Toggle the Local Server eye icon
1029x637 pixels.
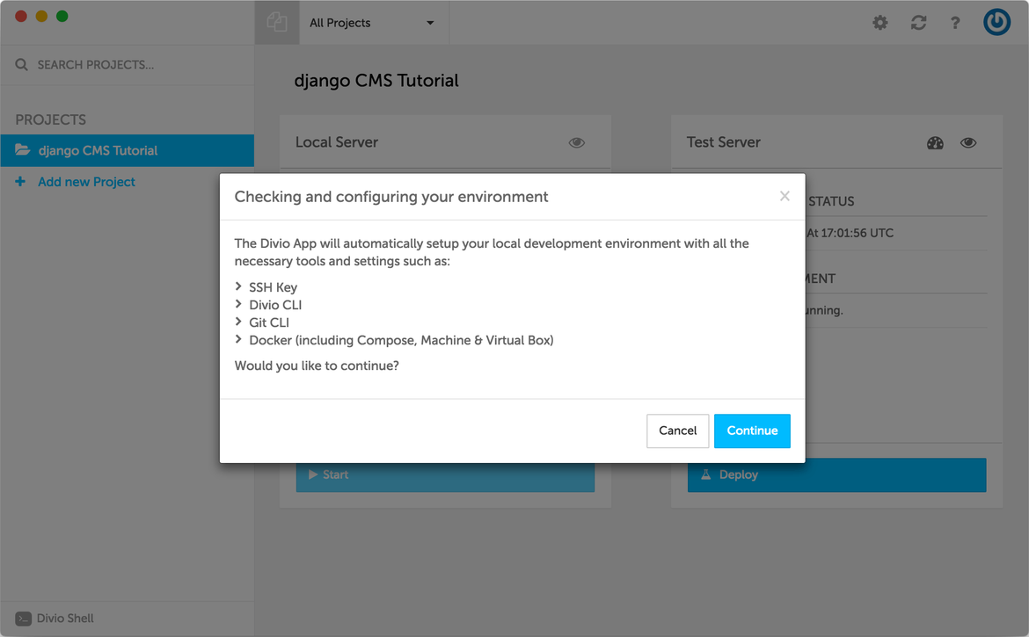tap(577, 142)
